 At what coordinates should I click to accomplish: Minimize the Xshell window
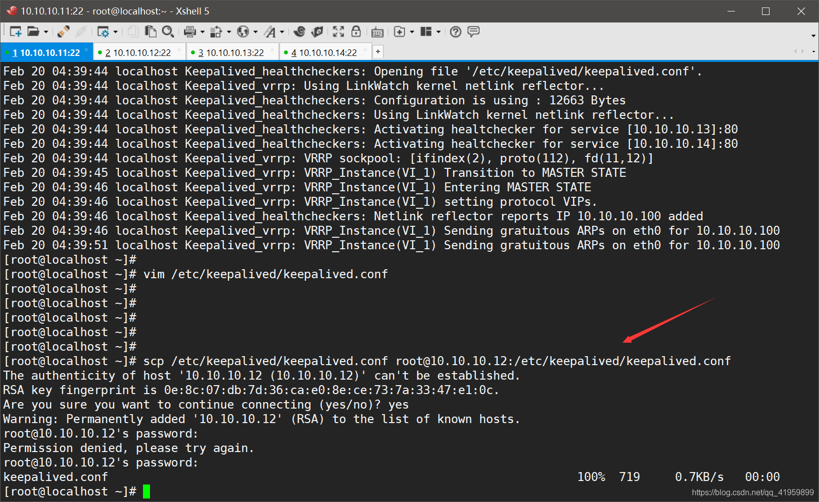(x=731, y=11)
